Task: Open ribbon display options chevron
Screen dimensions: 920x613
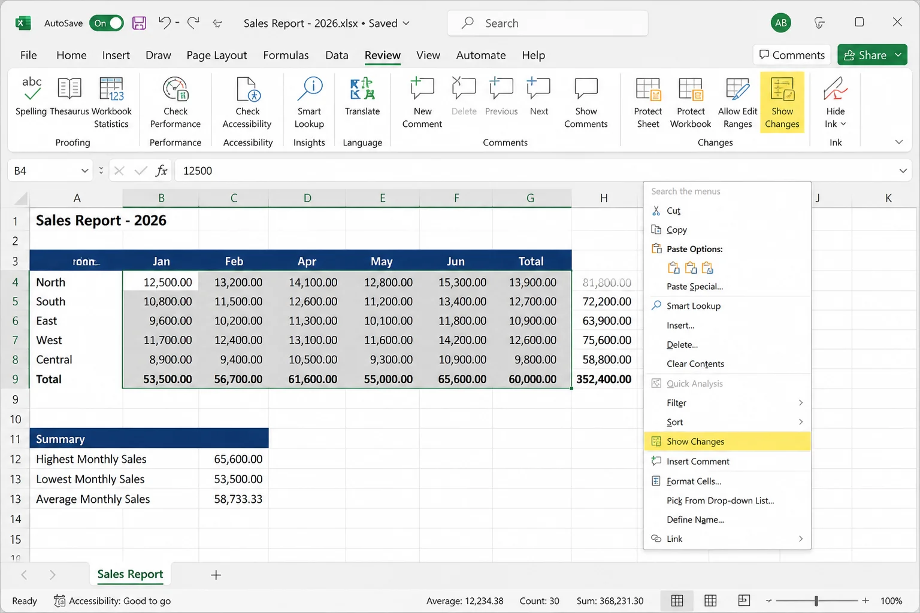Action: (x=898, y=142)
